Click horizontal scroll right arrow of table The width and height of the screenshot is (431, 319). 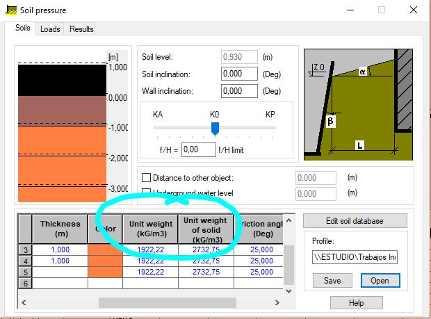click(x=277, y=302)
